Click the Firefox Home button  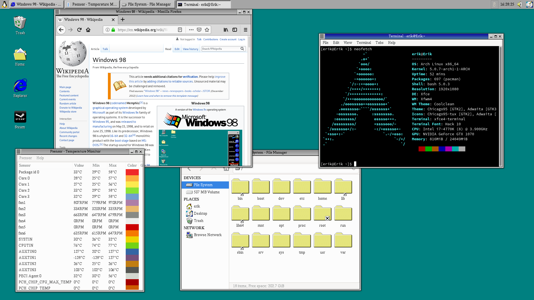point(88,30)
